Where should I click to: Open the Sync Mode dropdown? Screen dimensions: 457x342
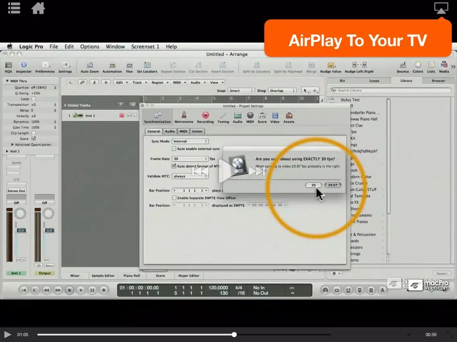[x=190, y=141]
